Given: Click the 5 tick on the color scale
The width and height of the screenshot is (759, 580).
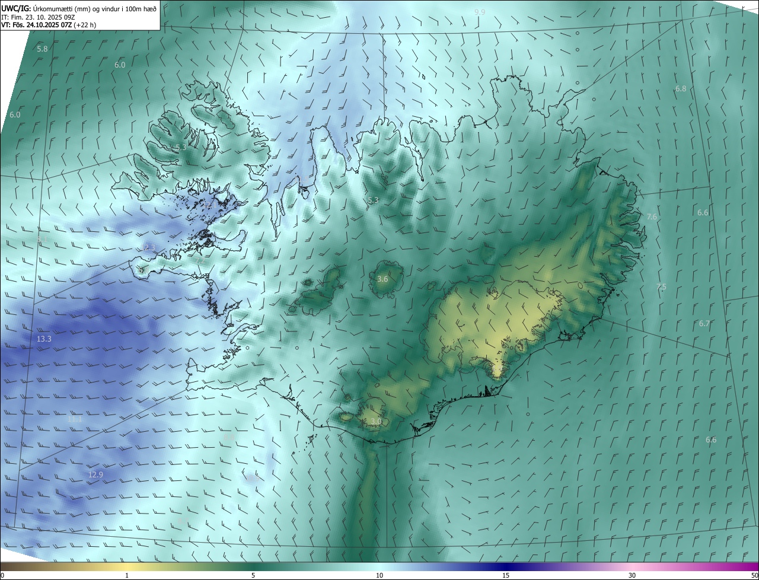Looking at the screenshot, I should coord(253,575).
